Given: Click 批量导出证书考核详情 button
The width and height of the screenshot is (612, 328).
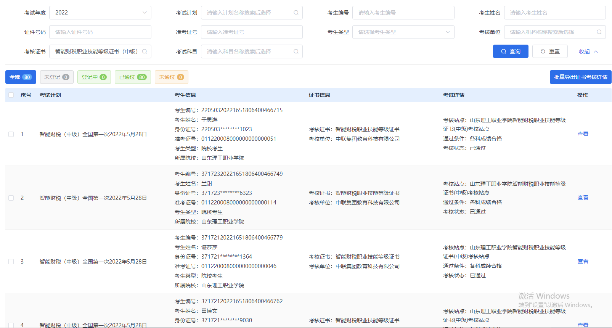Looking at the screenshot, I should (x=581, y=77).
